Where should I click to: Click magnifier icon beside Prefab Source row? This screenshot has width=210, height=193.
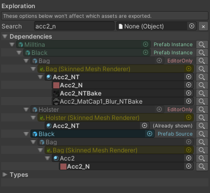click(202, 134)
